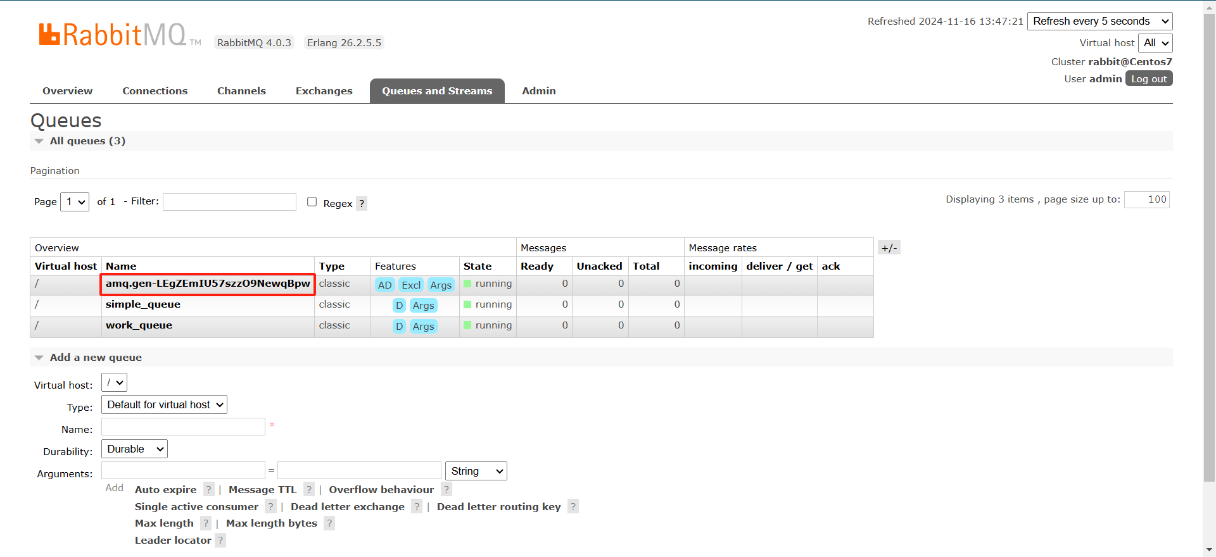The height and width of the screenshot is (557, 1216).
Task: Click the D badge on work_queue row
Action: [x=399, y=327]
